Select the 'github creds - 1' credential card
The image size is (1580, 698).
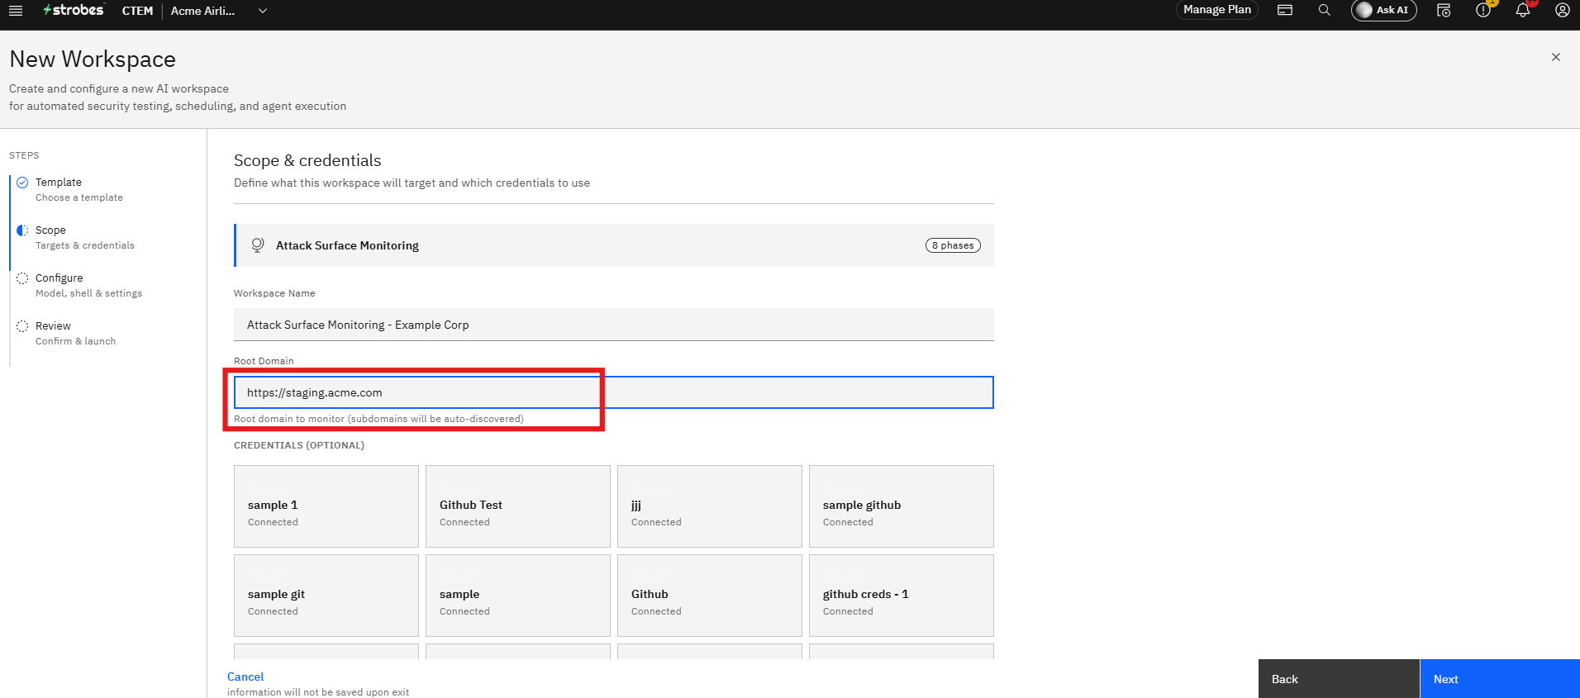pyautogui.click(x=902, y=596)
